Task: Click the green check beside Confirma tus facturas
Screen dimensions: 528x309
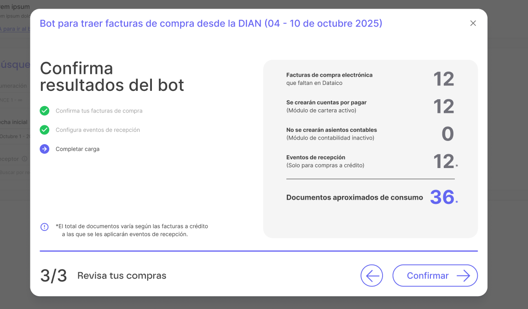Action: [x=45, y=111]
